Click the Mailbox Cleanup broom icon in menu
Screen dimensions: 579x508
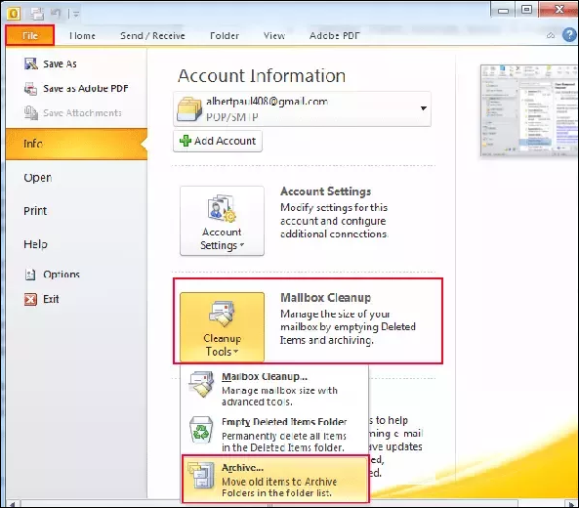201,385
